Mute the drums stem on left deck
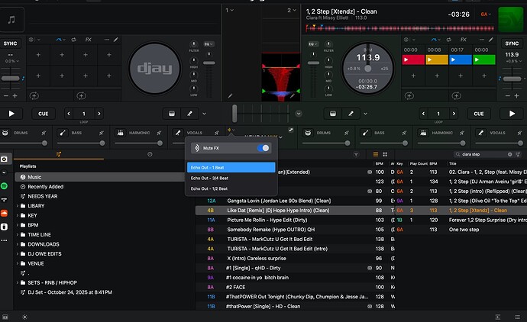The height and width of the screenshot is (322, 527). point(45,133)
